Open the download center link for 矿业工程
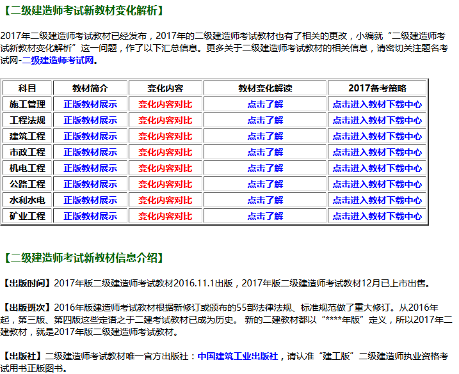Image resolution: width=459 pixels, height=374 pixels. [377, 216]
